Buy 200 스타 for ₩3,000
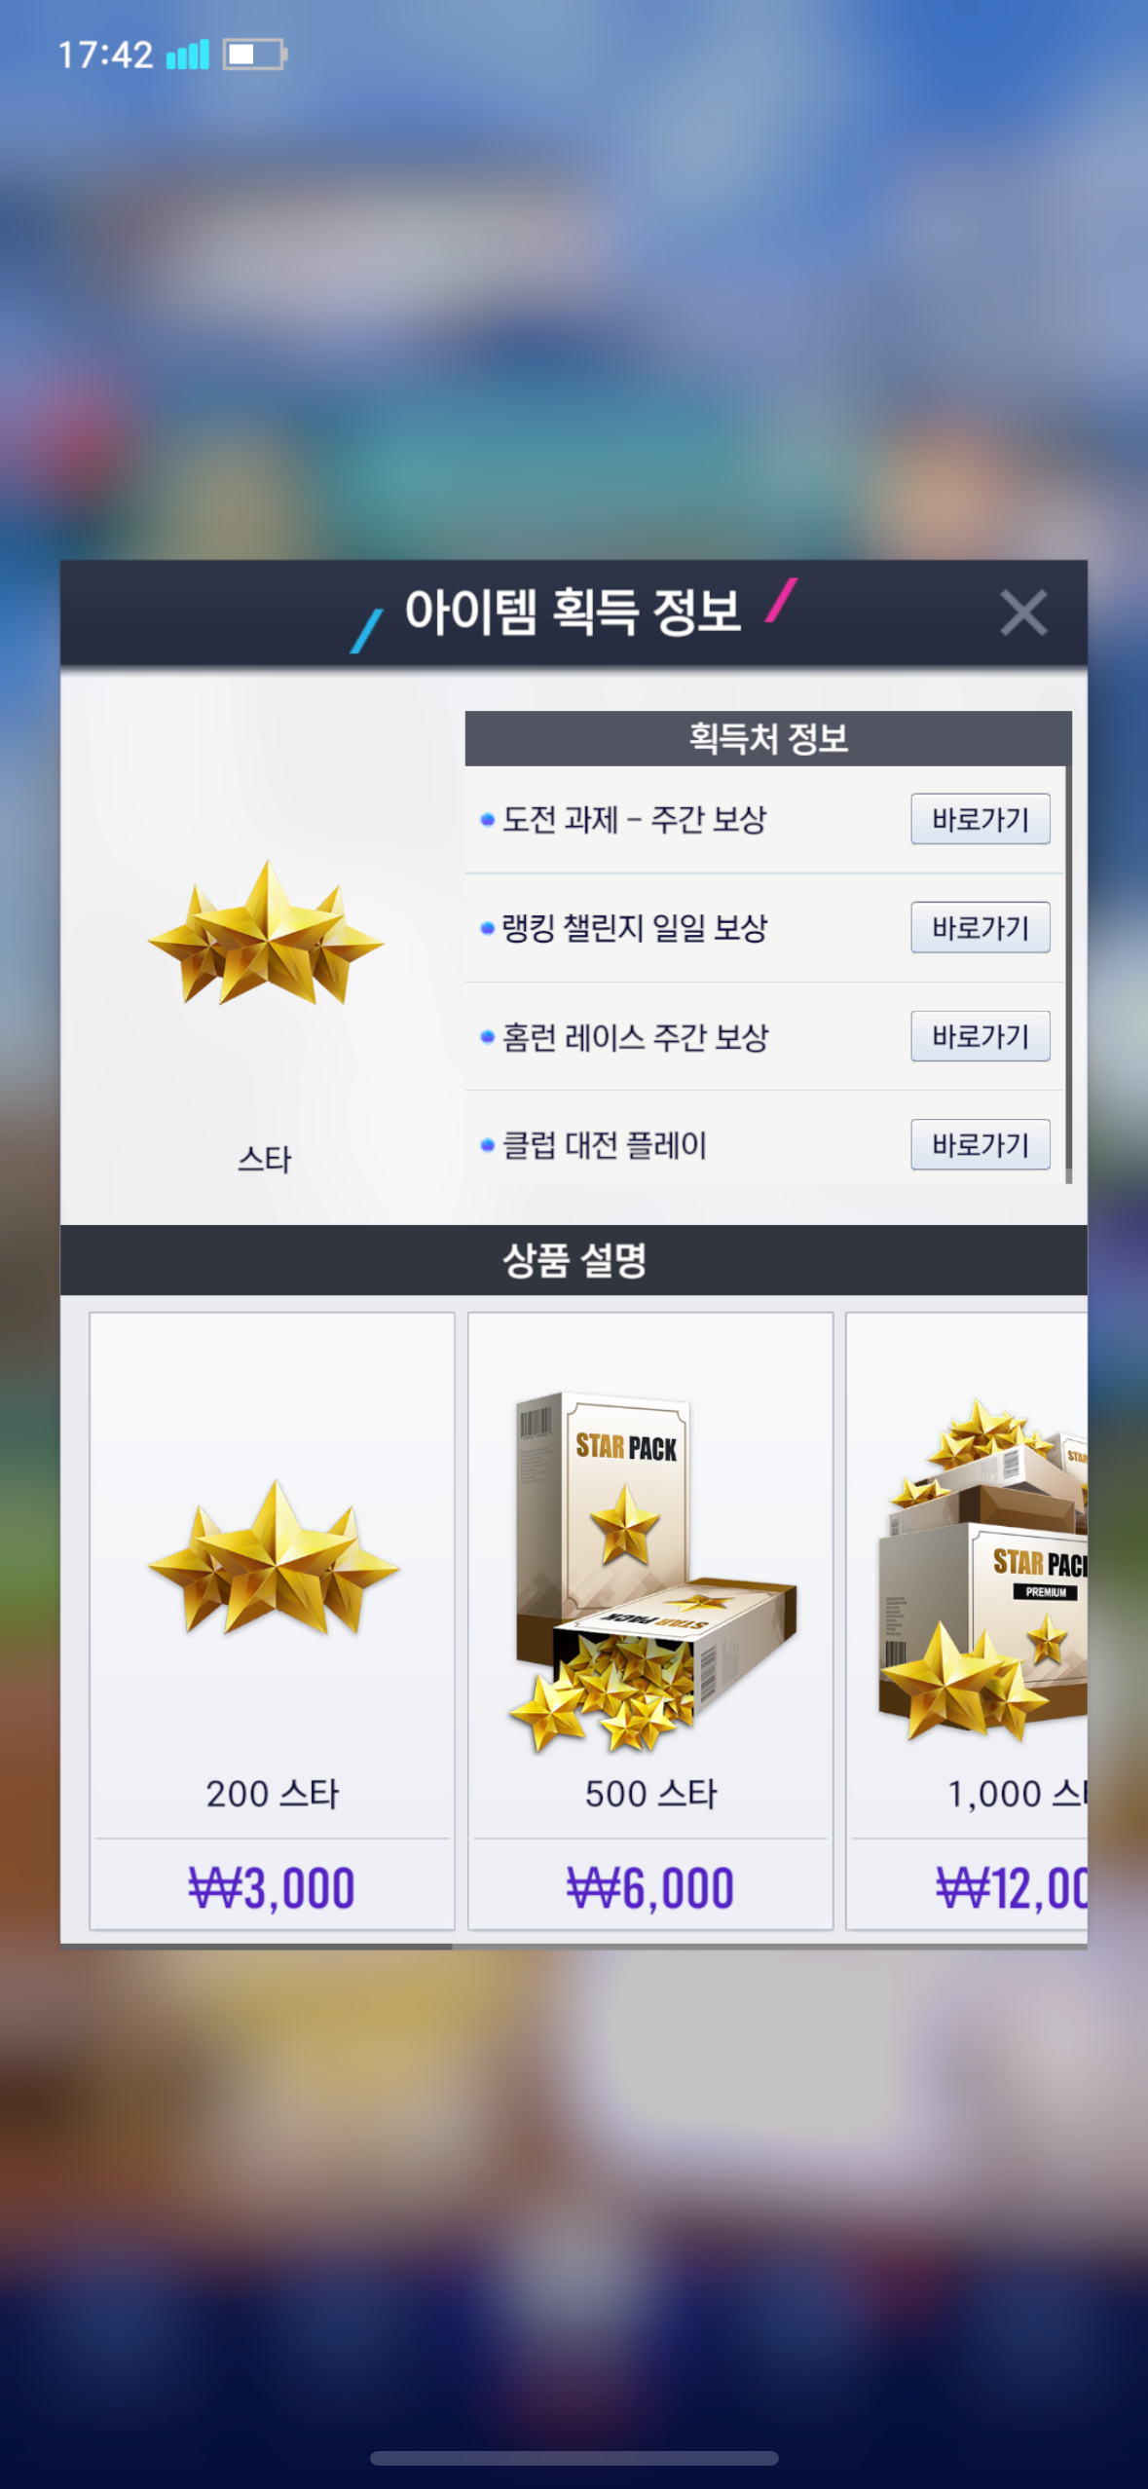This screenshot has width=1148, height=2489. (x=272, y=1887)
